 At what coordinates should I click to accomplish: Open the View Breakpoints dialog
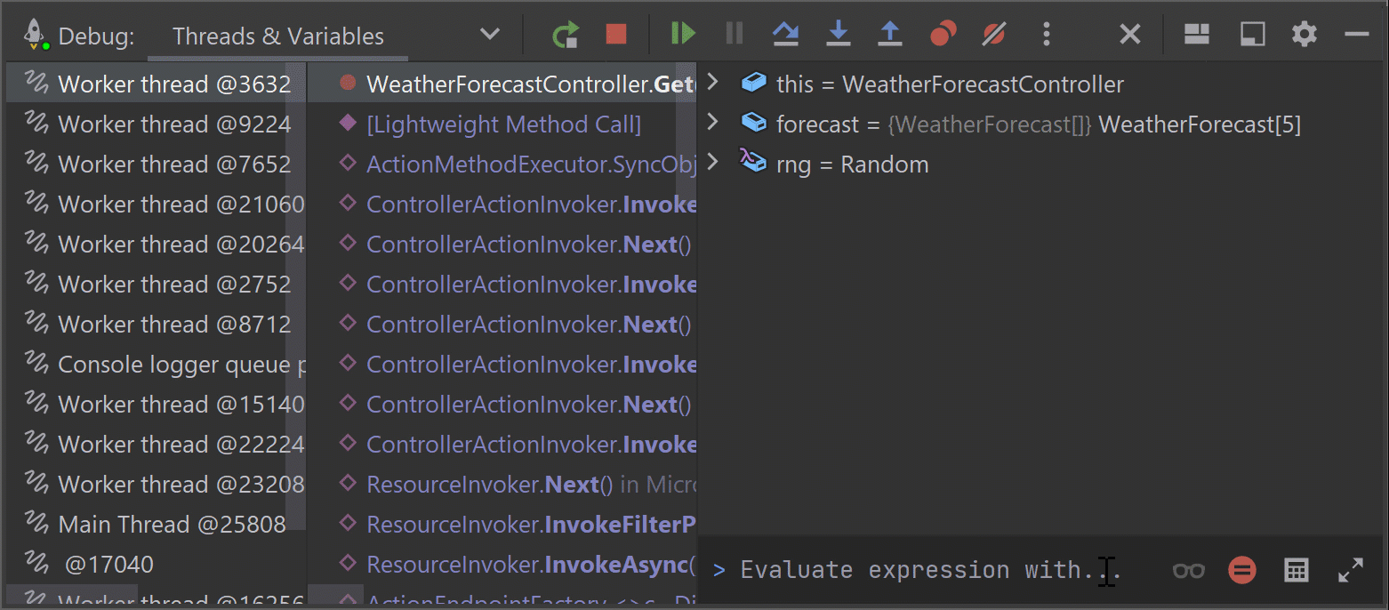pyautogui.click(x=943, y=35)
